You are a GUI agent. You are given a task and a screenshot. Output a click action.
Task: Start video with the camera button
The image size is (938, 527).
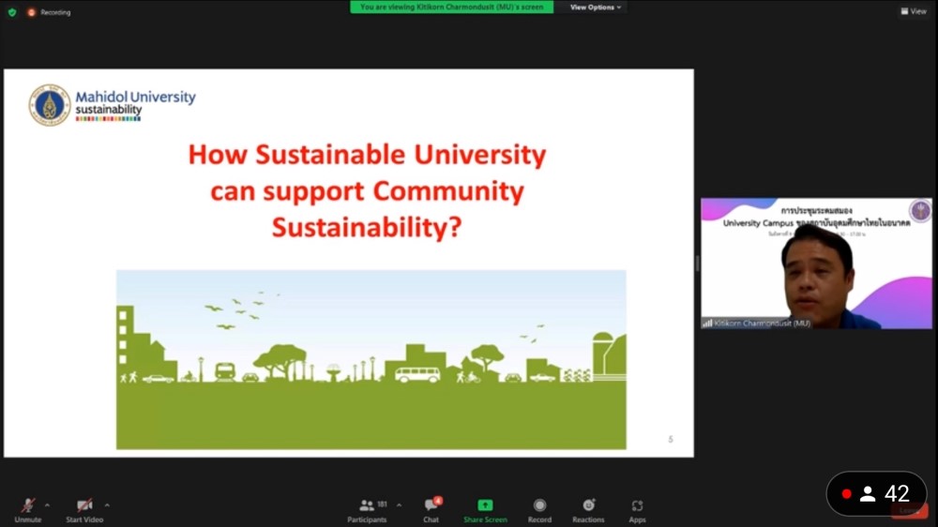(x=84, y=506)
